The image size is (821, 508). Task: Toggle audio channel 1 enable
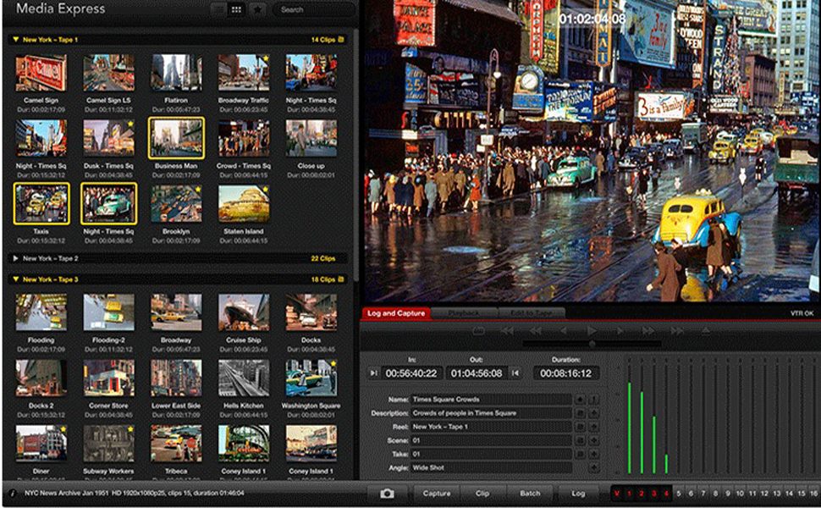point(629,494)
